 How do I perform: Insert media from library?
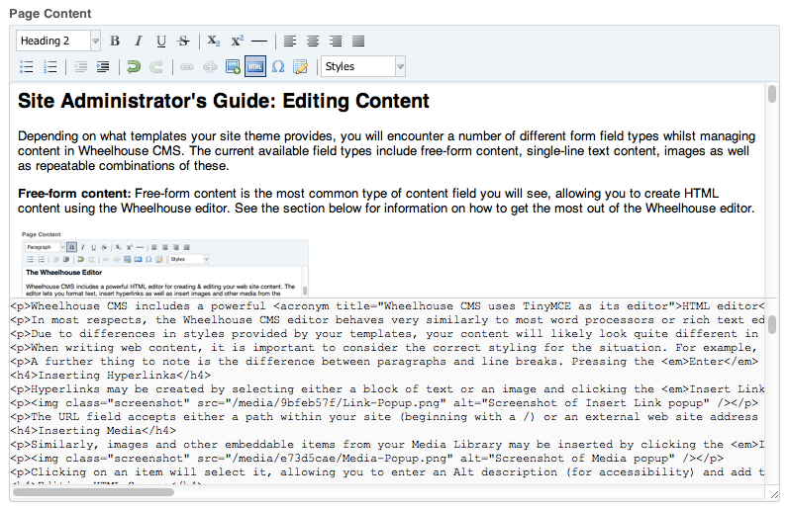(233, 66)
